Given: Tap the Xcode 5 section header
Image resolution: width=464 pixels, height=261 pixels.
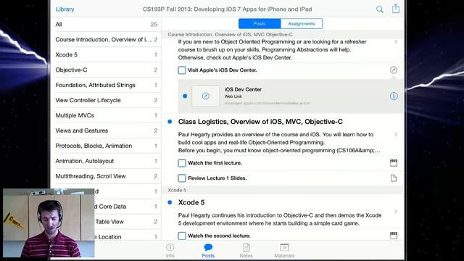Looking at the screenshot, I should [283, 190].
